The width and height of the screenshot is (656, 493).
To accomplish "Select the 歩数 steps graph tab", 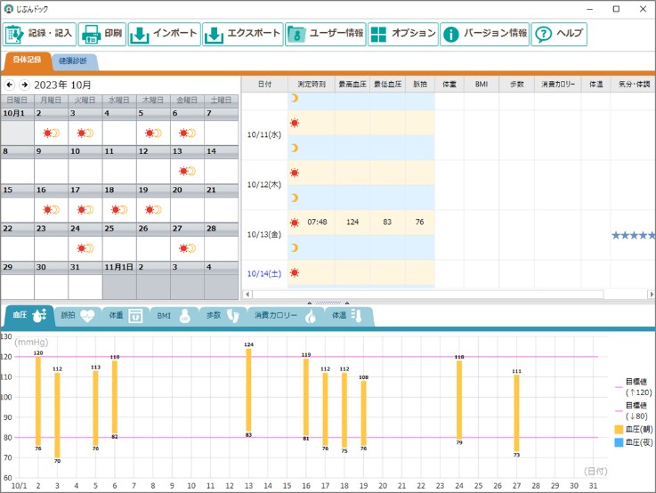I will click(x=223, y=316).
